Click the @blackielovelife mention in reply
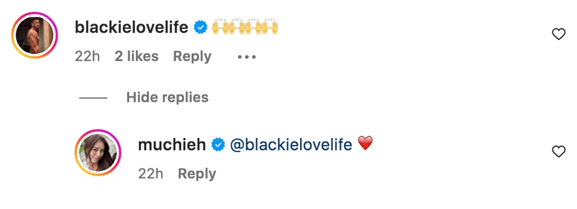 291,145
